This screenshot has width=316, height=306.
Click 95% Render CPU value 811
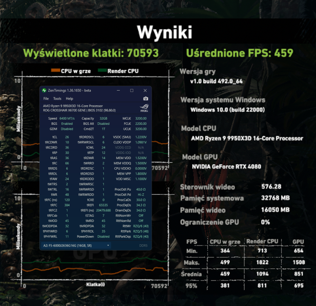coord(262,286)
